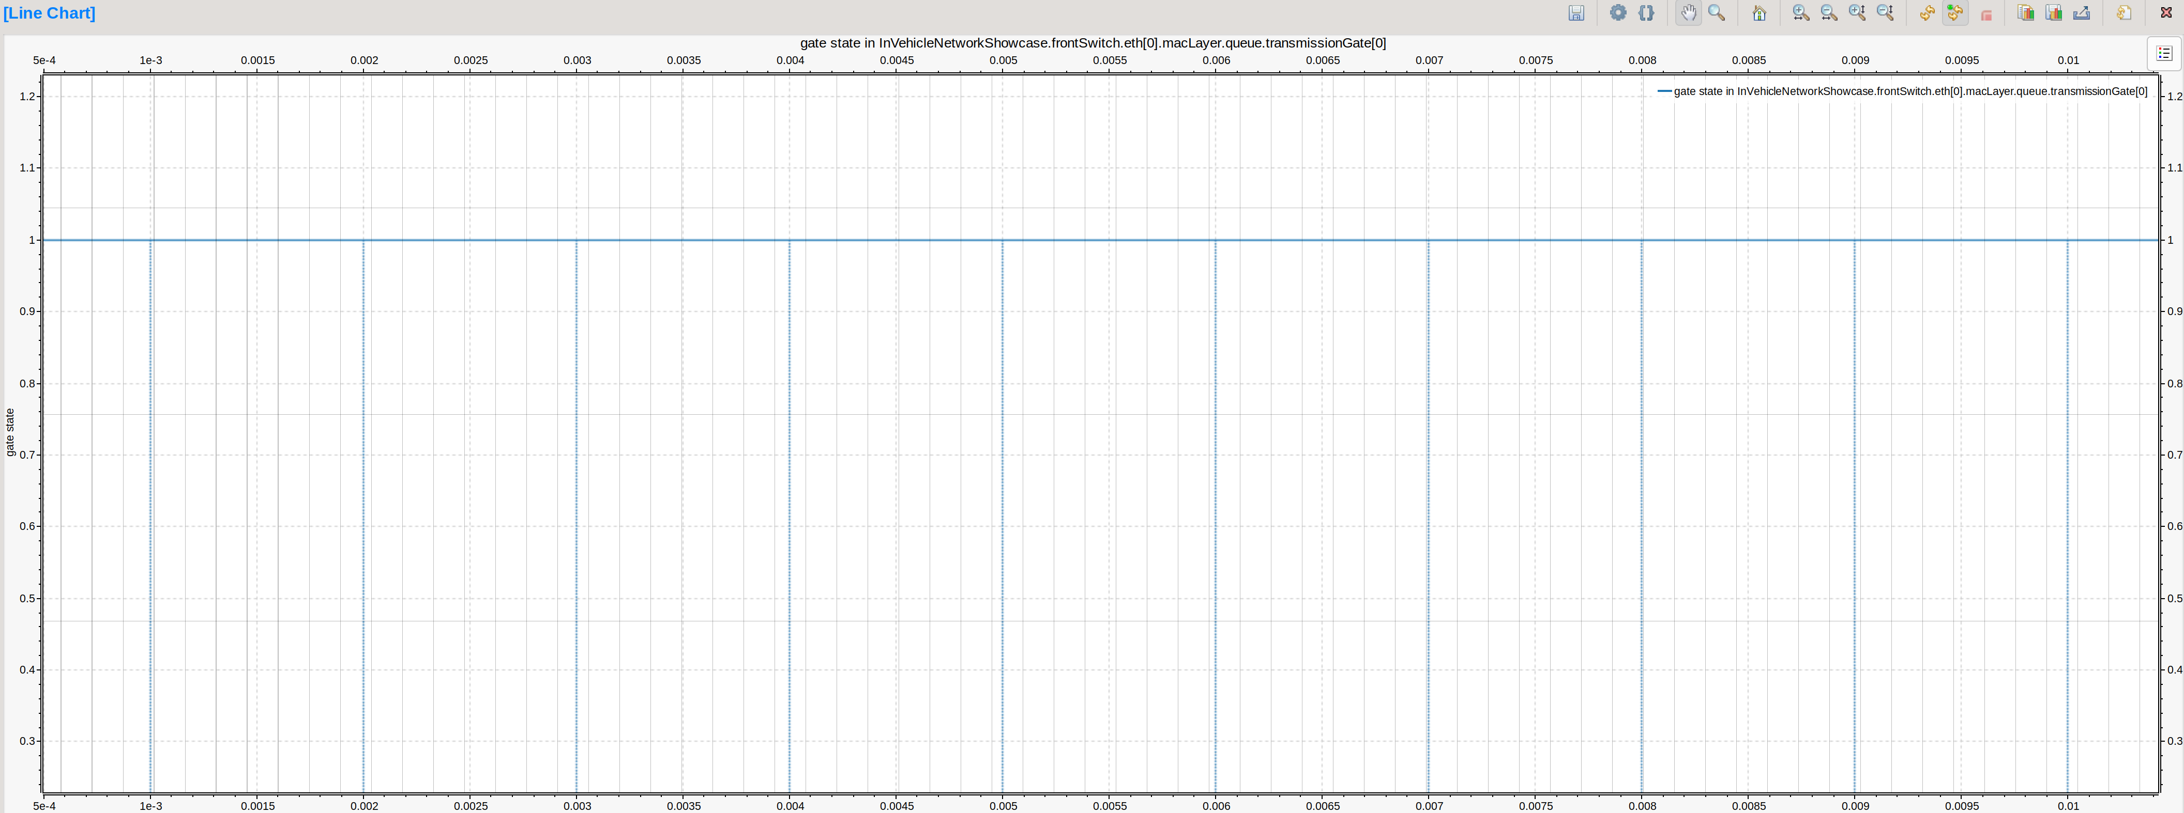Zoom in horizontally using the zoom-in X icon
The image size is (2184, 813).
[1800, 13]
